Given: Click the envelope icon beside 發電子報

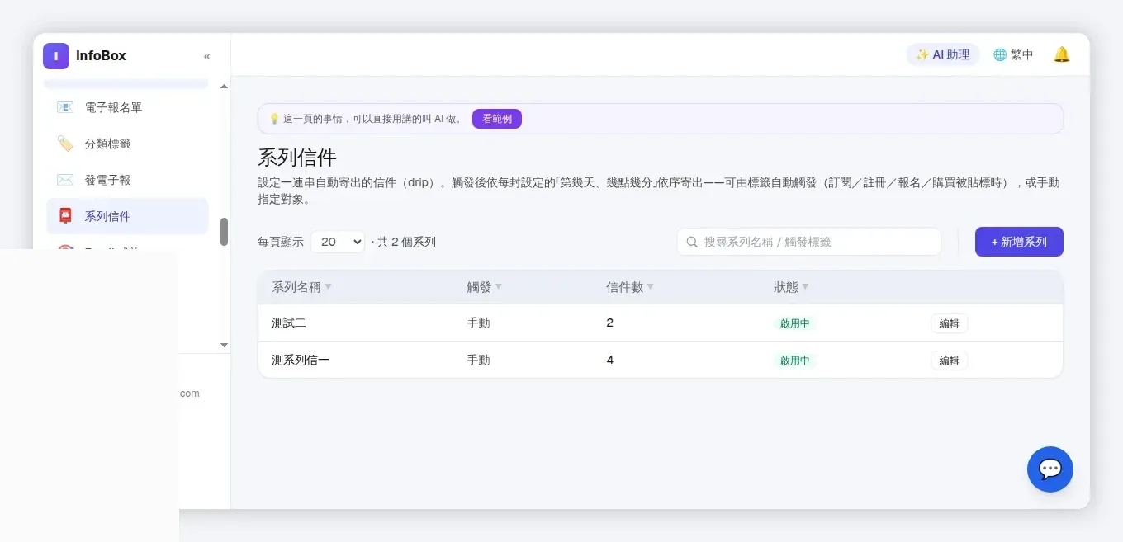Looking at the screenshot, I should (x=65, y=180).
